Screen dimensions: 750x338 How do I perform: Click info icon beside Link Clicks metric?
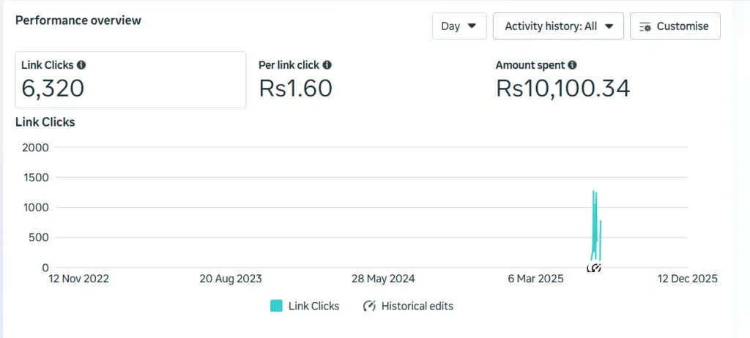(81, 65)
